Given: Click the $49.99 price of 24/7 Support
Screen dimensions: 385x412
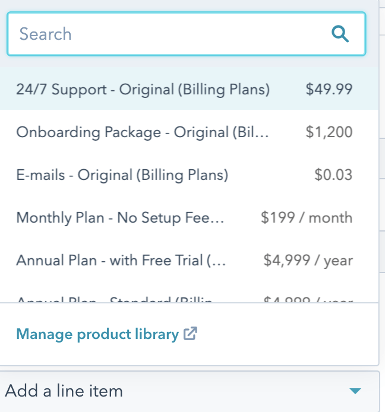Looking at the screenshot, I should tap(329, 90).
